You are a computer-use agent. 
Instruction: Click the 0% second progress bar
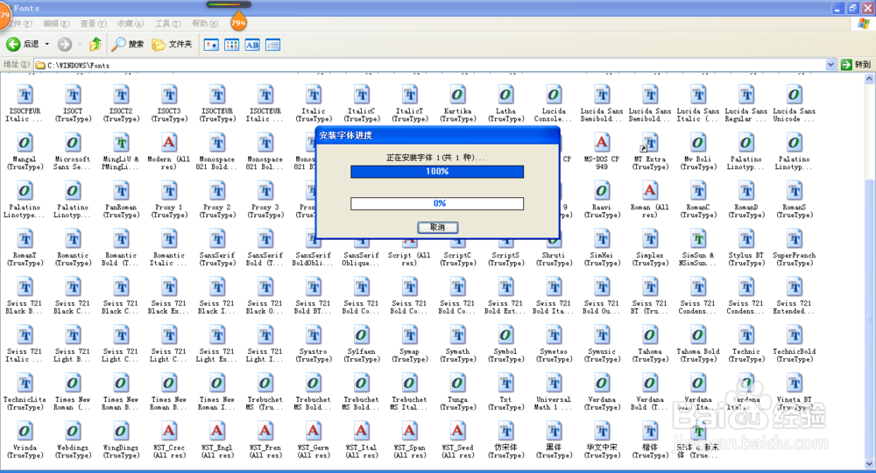click(437, 203)
